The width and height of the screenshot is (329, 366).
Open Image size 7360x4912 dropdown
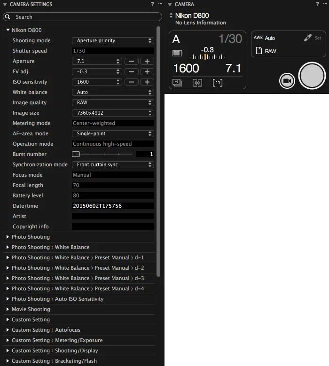113,113
